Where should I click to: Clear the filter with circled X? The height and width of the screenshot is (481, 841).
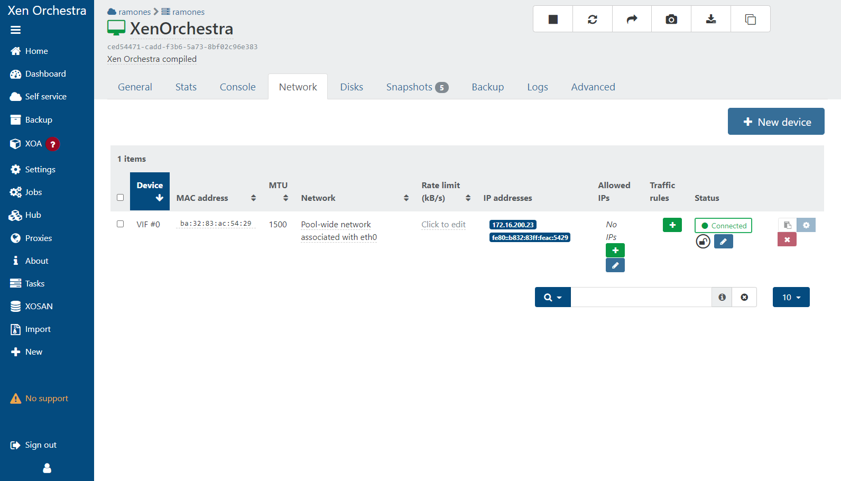coord(744,297)
